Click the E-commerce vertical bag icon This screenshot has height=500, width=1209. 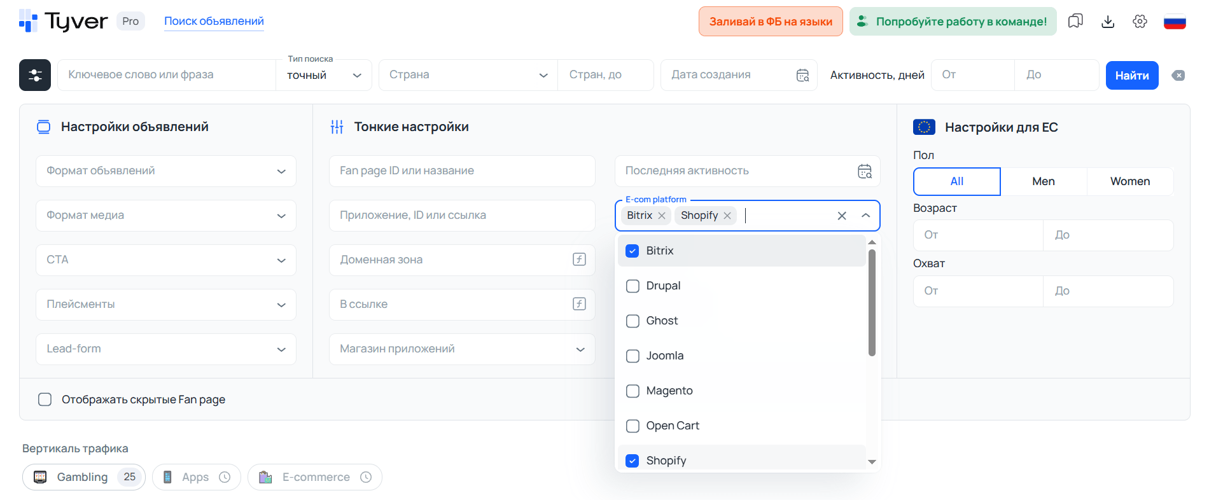(x=265, y=477)
